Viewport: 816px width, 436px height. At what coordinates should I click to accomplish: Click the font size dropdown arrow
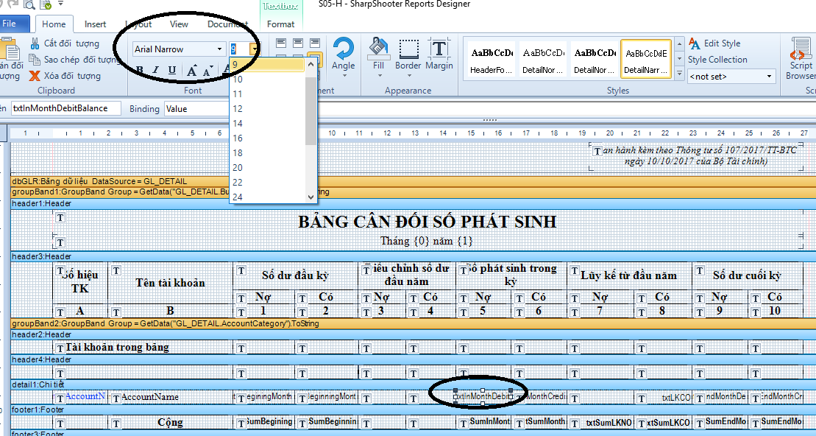coord(254,49)
